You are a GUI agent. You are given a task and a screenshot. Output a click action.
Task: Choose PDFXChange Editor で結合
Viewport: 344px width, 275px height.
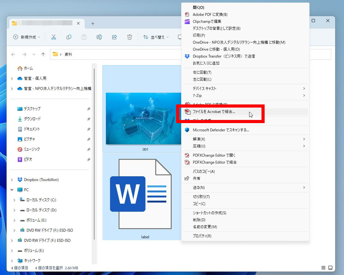[245, 162]
